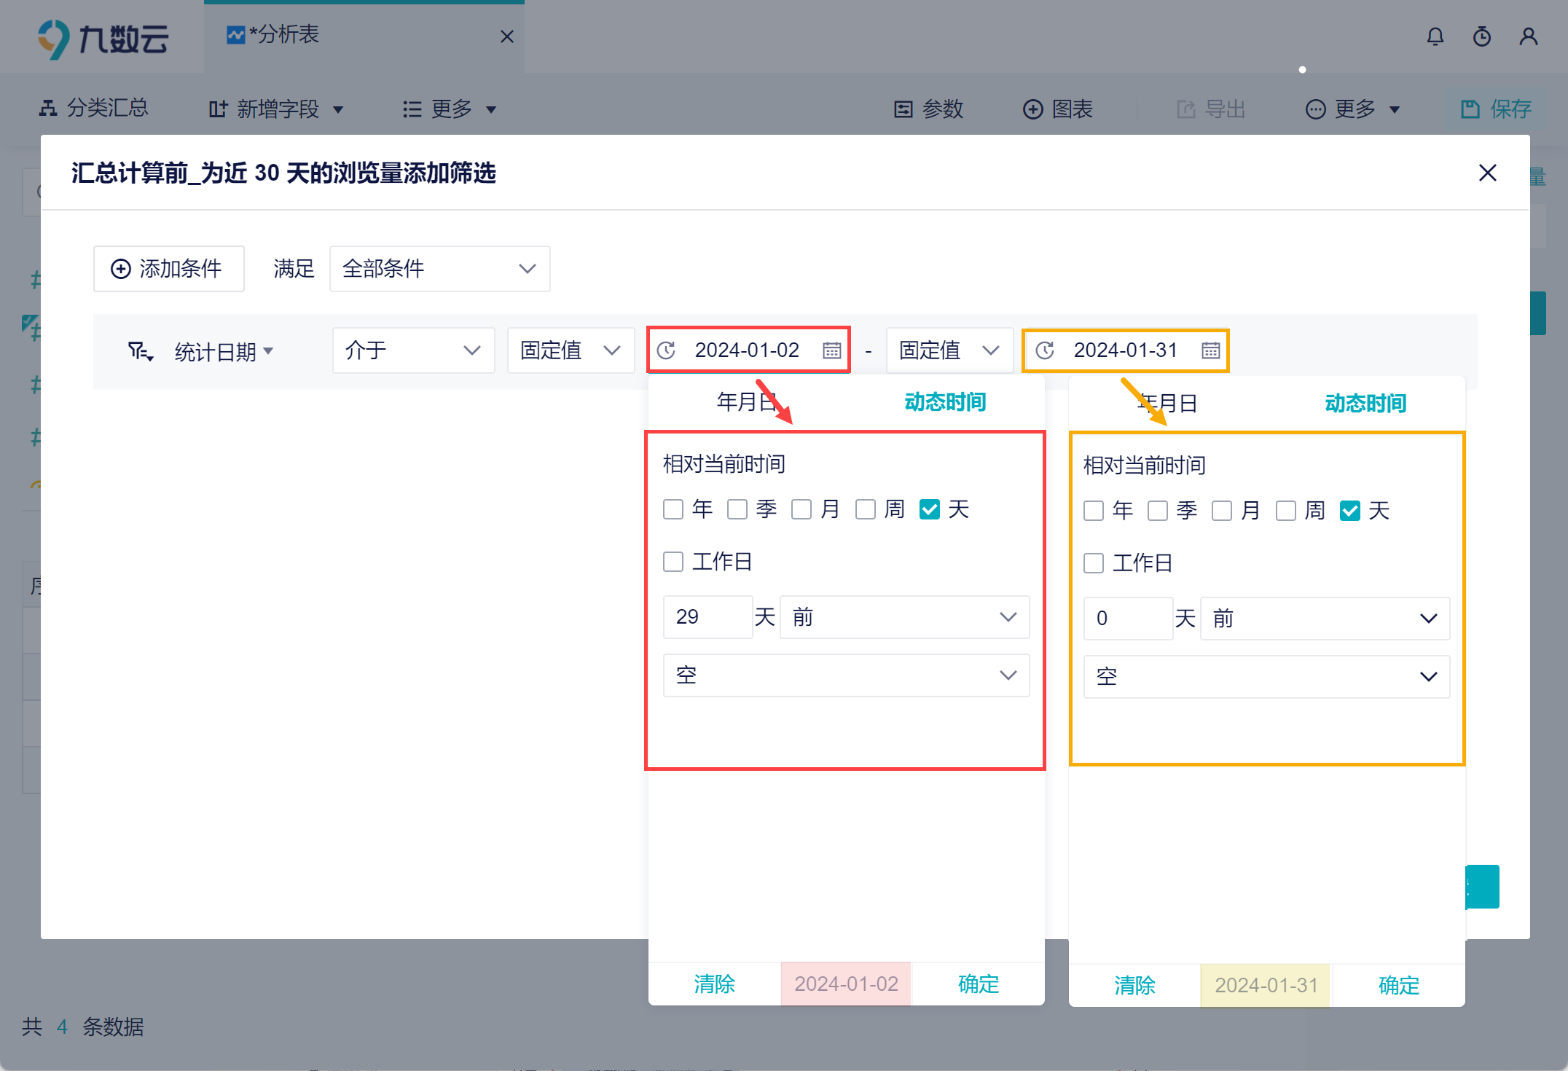Viewport: 1568px width, 1071px height.
Task: Click the filter icon beside 统计日期
Action: [x=140, y=352]
